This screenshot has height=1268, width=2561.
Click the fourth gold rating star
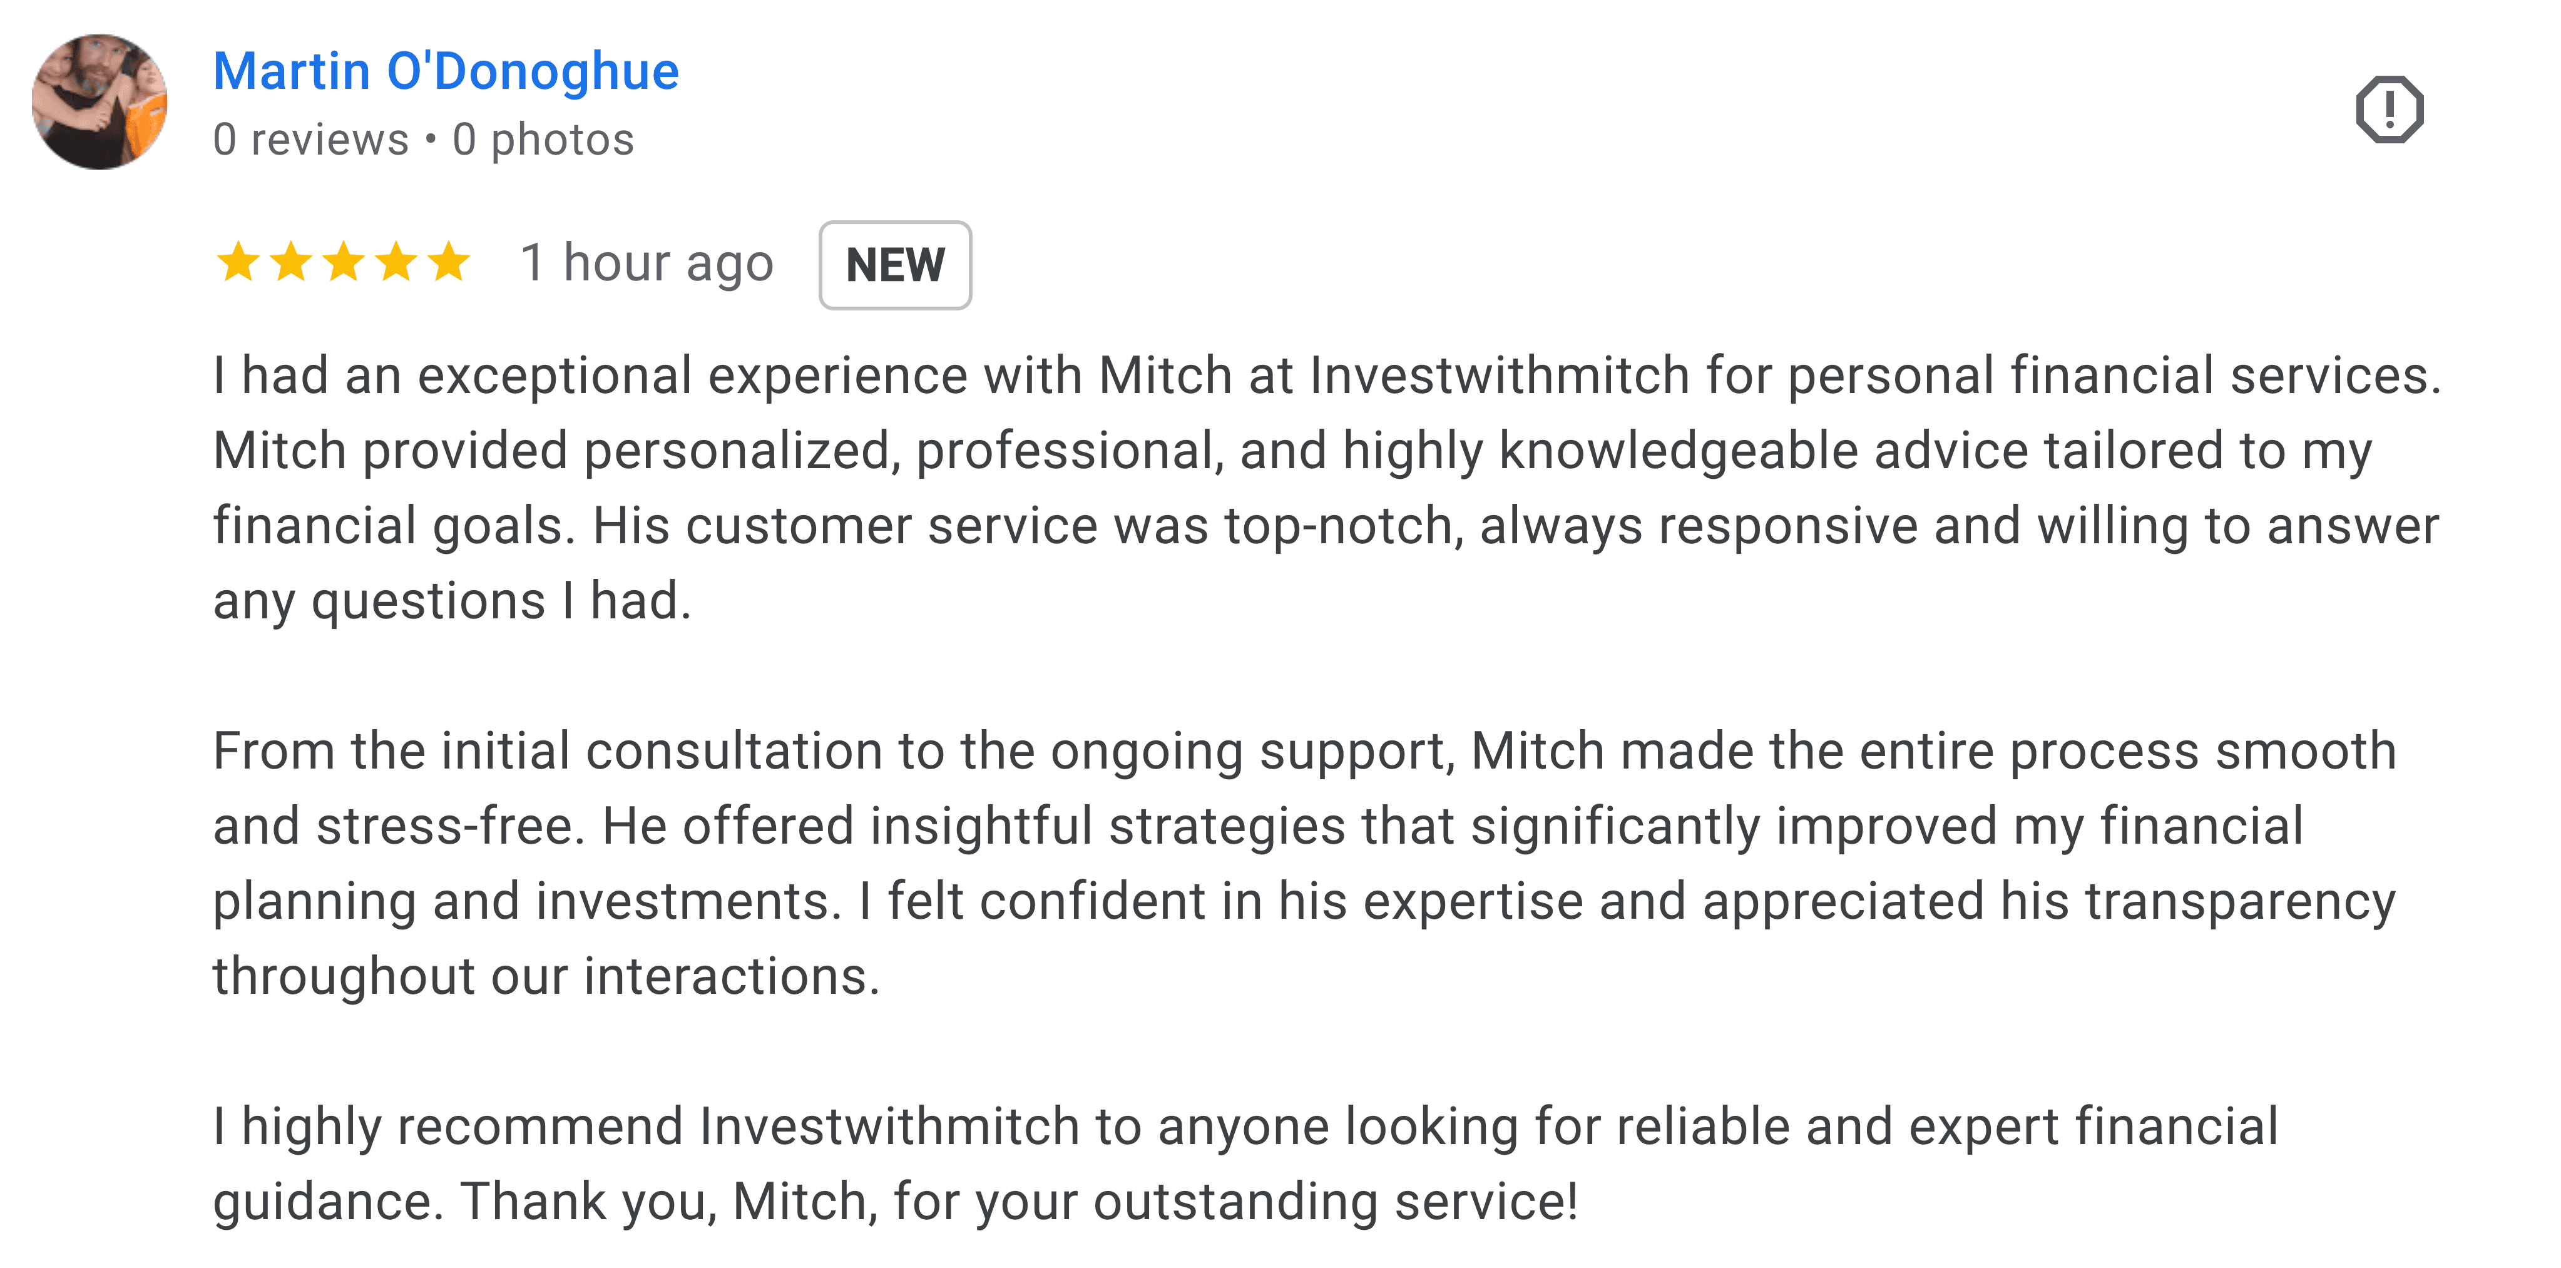tap(397, 263)
